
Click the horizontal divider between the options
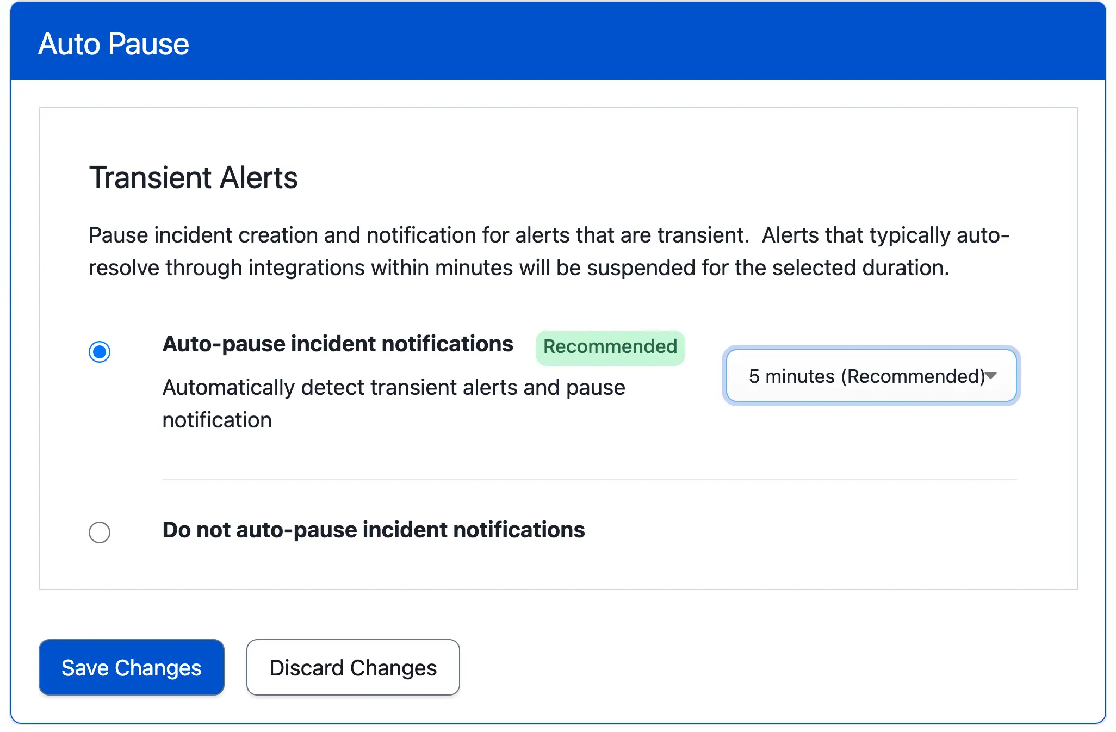[x=588, y=480]
